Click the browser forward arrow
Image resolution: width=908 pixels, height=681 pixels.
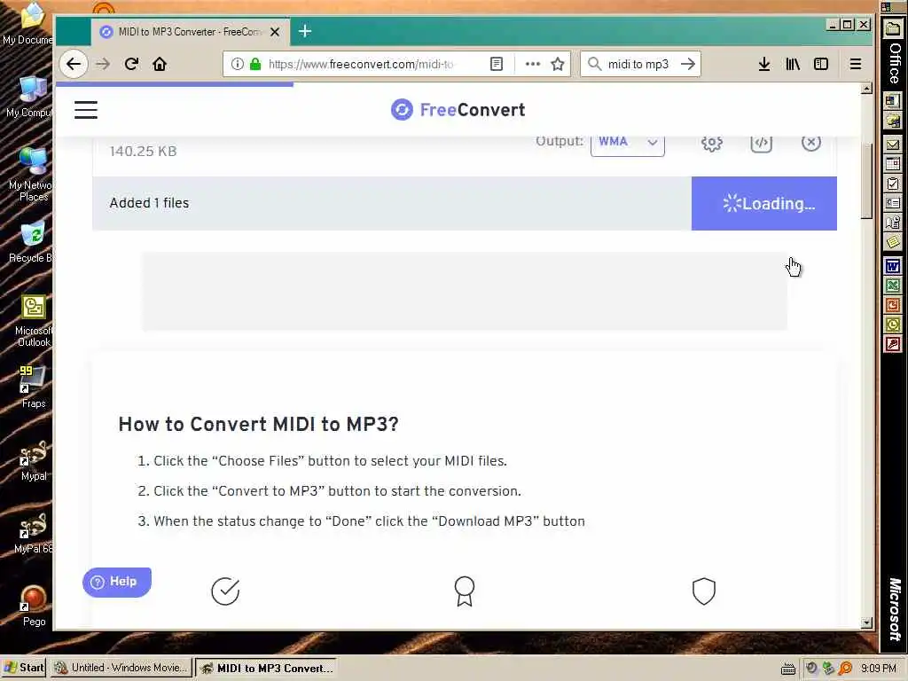[x=103, y=64]
